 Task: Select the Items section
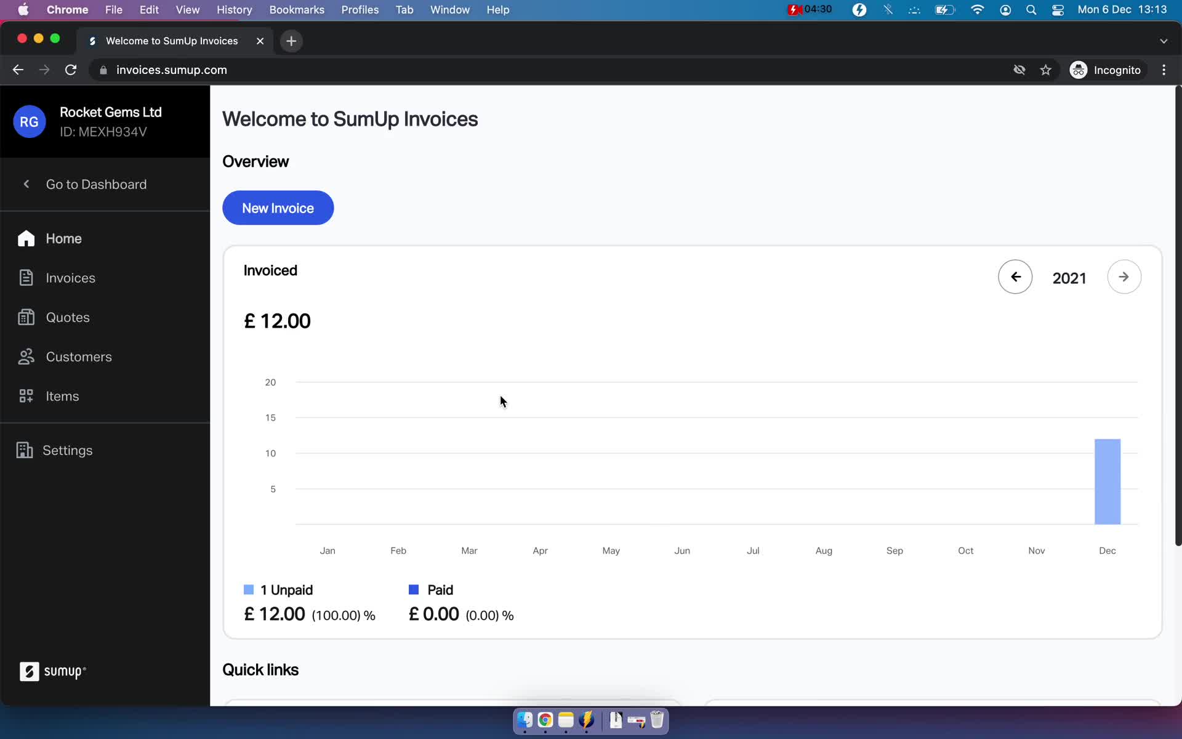[x=62, y=396]
